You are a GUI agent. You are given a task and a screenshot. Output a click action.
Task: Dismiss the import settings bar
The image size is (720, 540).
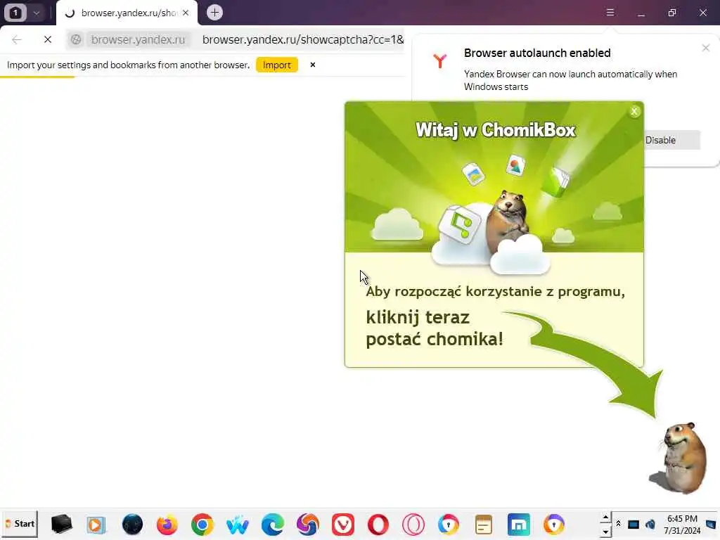tap(313, 65)
